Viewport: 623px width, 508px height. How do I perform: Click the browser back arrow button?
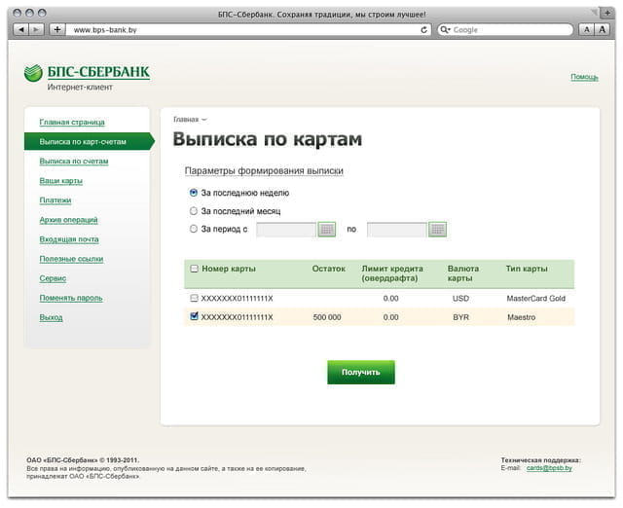[21, 29]
